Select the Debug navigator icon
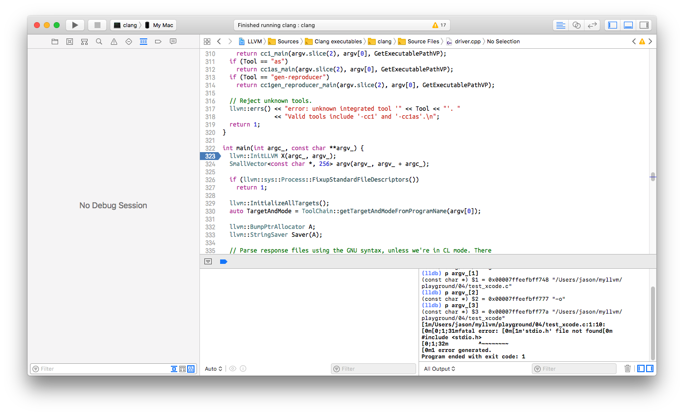 click(x=143, y=42)
